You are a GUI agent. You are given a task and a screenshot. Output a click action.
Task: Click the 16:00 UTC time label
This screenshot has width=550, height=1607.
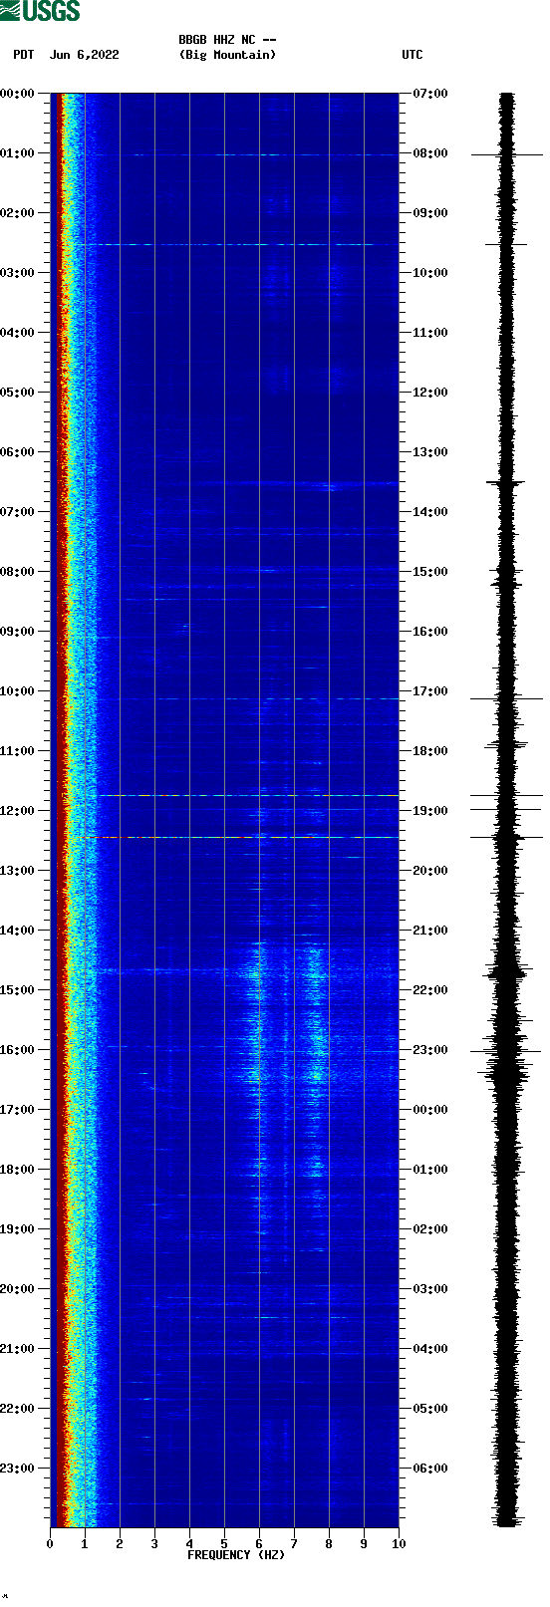[x=430, y=632]
